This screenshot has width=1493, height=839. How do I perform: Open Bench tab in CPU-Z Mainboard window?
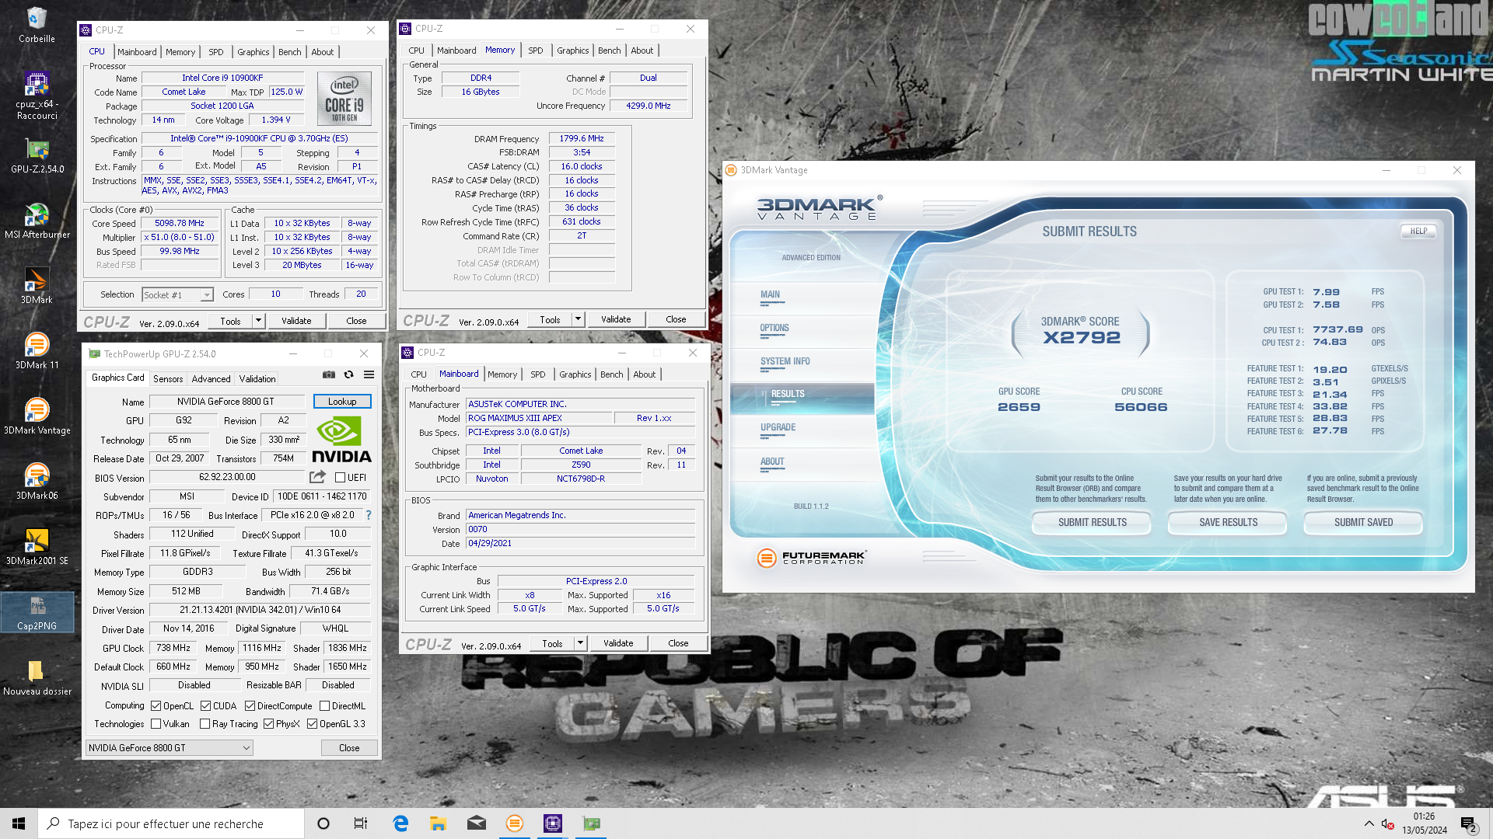[612, 374]
